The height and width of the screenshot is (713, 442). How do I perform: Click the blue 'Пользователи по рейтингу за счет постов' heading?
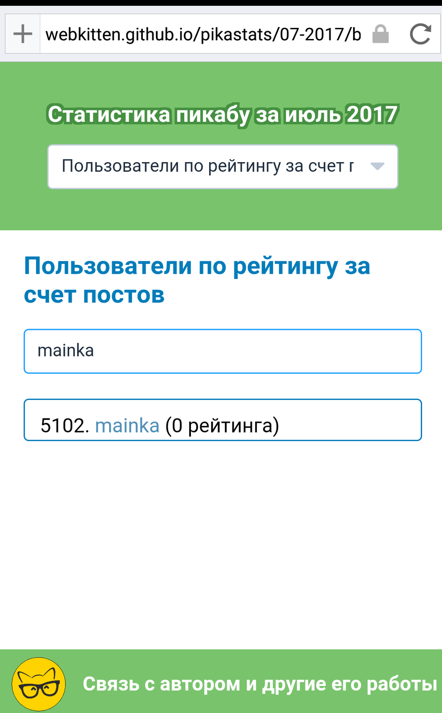(197, 280)
